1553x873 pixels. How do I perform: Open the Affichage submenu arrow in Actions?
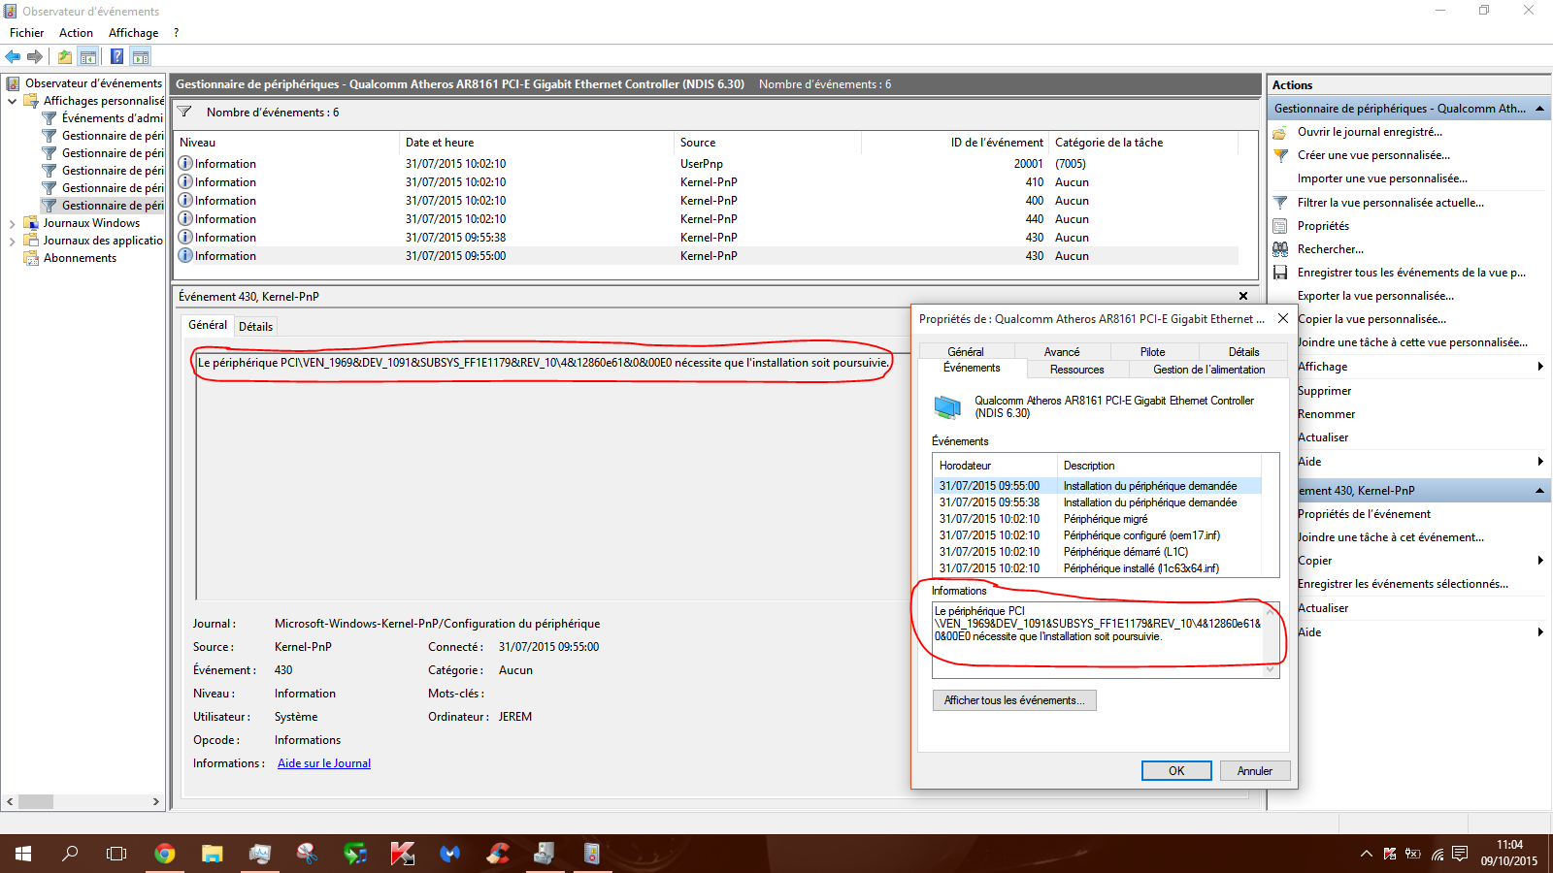click(x=1540, y=367)
